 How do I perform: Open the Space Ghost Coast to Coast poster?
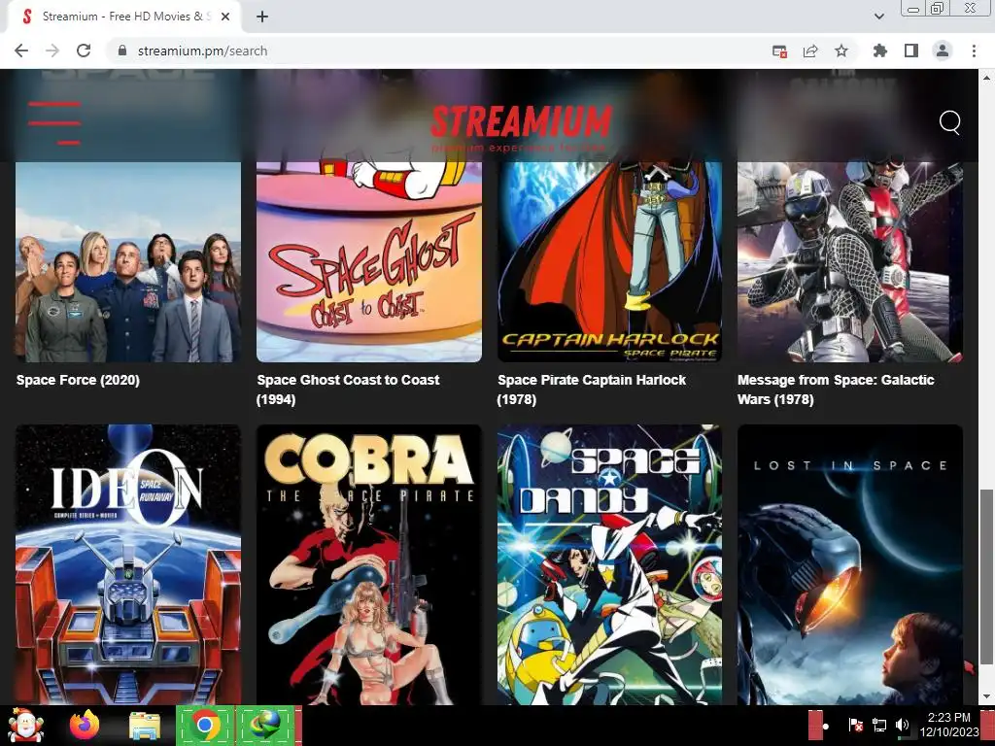368,262
